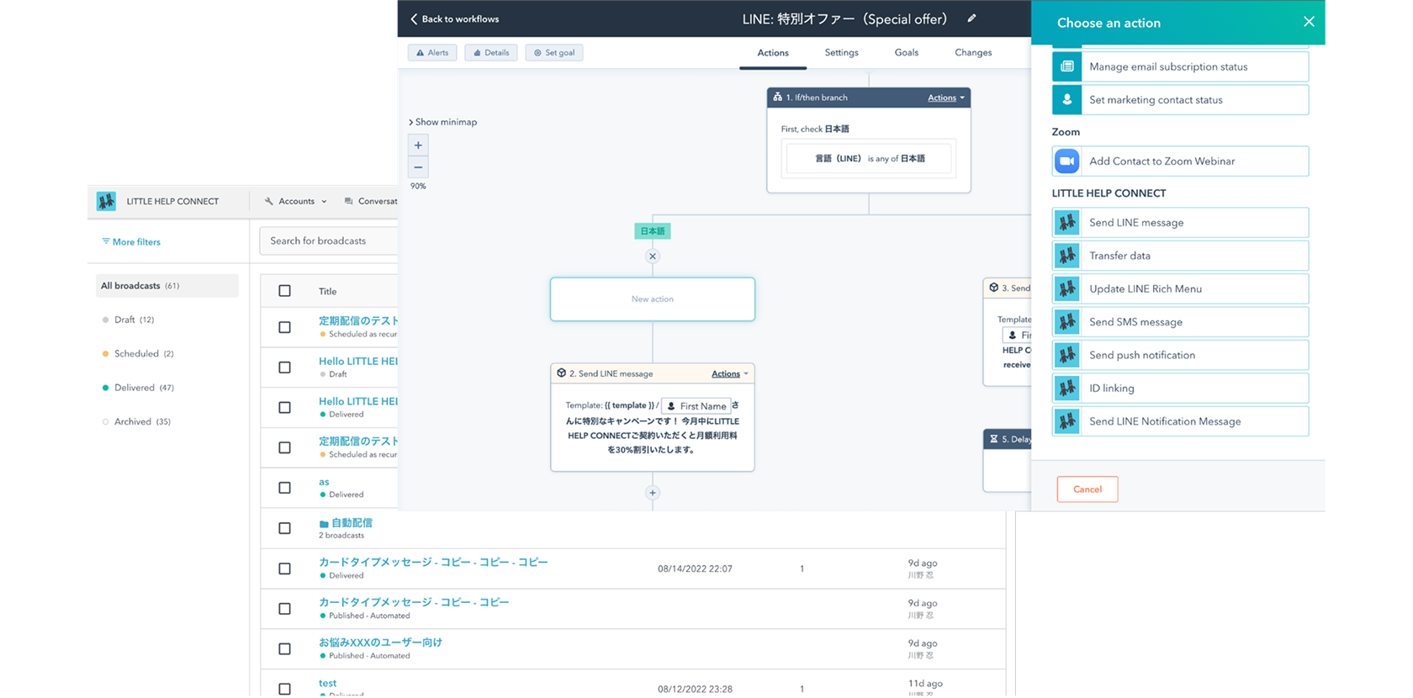Remove the 日本語 branch with X icon
This screenshot has height=698, width=1413.
click(652, 256)
